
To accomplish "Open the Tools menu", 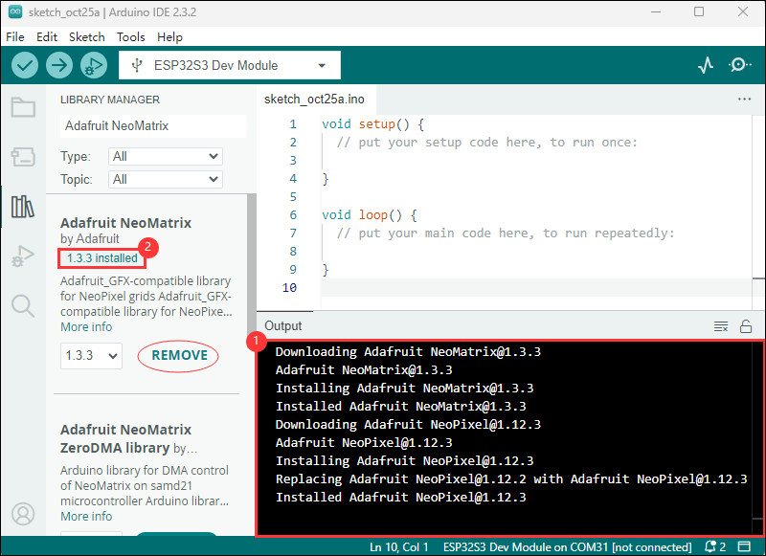I will point(131,37).
